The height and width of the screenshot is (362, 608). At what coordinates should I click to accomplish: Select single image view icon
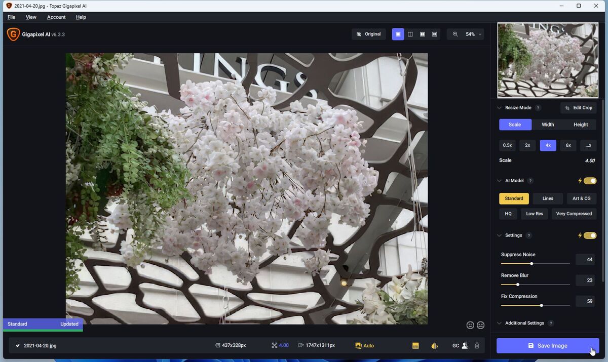pyautogui.click(x=398, y=34)
